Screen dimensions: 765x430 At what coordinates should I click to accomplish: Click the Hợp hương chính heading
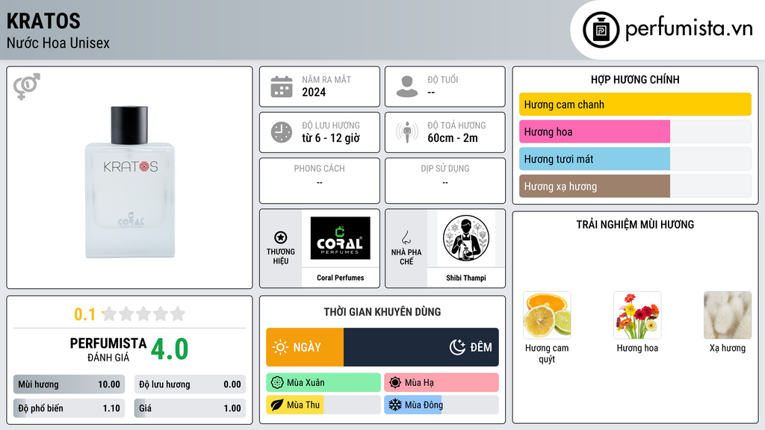pyautogui.click(x=635, y=79)
